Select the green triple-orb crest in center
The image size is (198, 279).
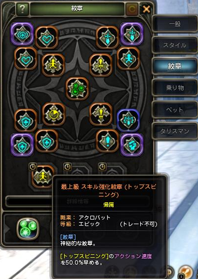[x=77, y=89]
